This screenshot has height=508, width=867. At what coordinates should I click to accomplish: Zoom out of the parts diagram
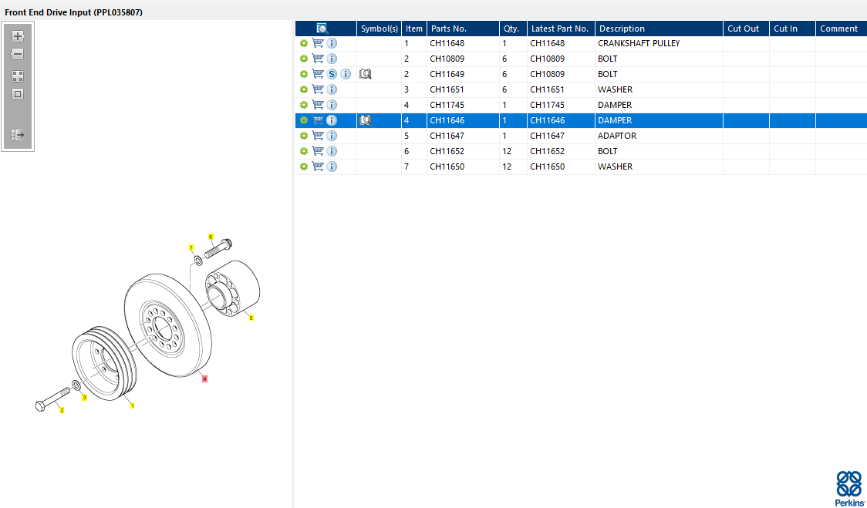tap(18, 54)
